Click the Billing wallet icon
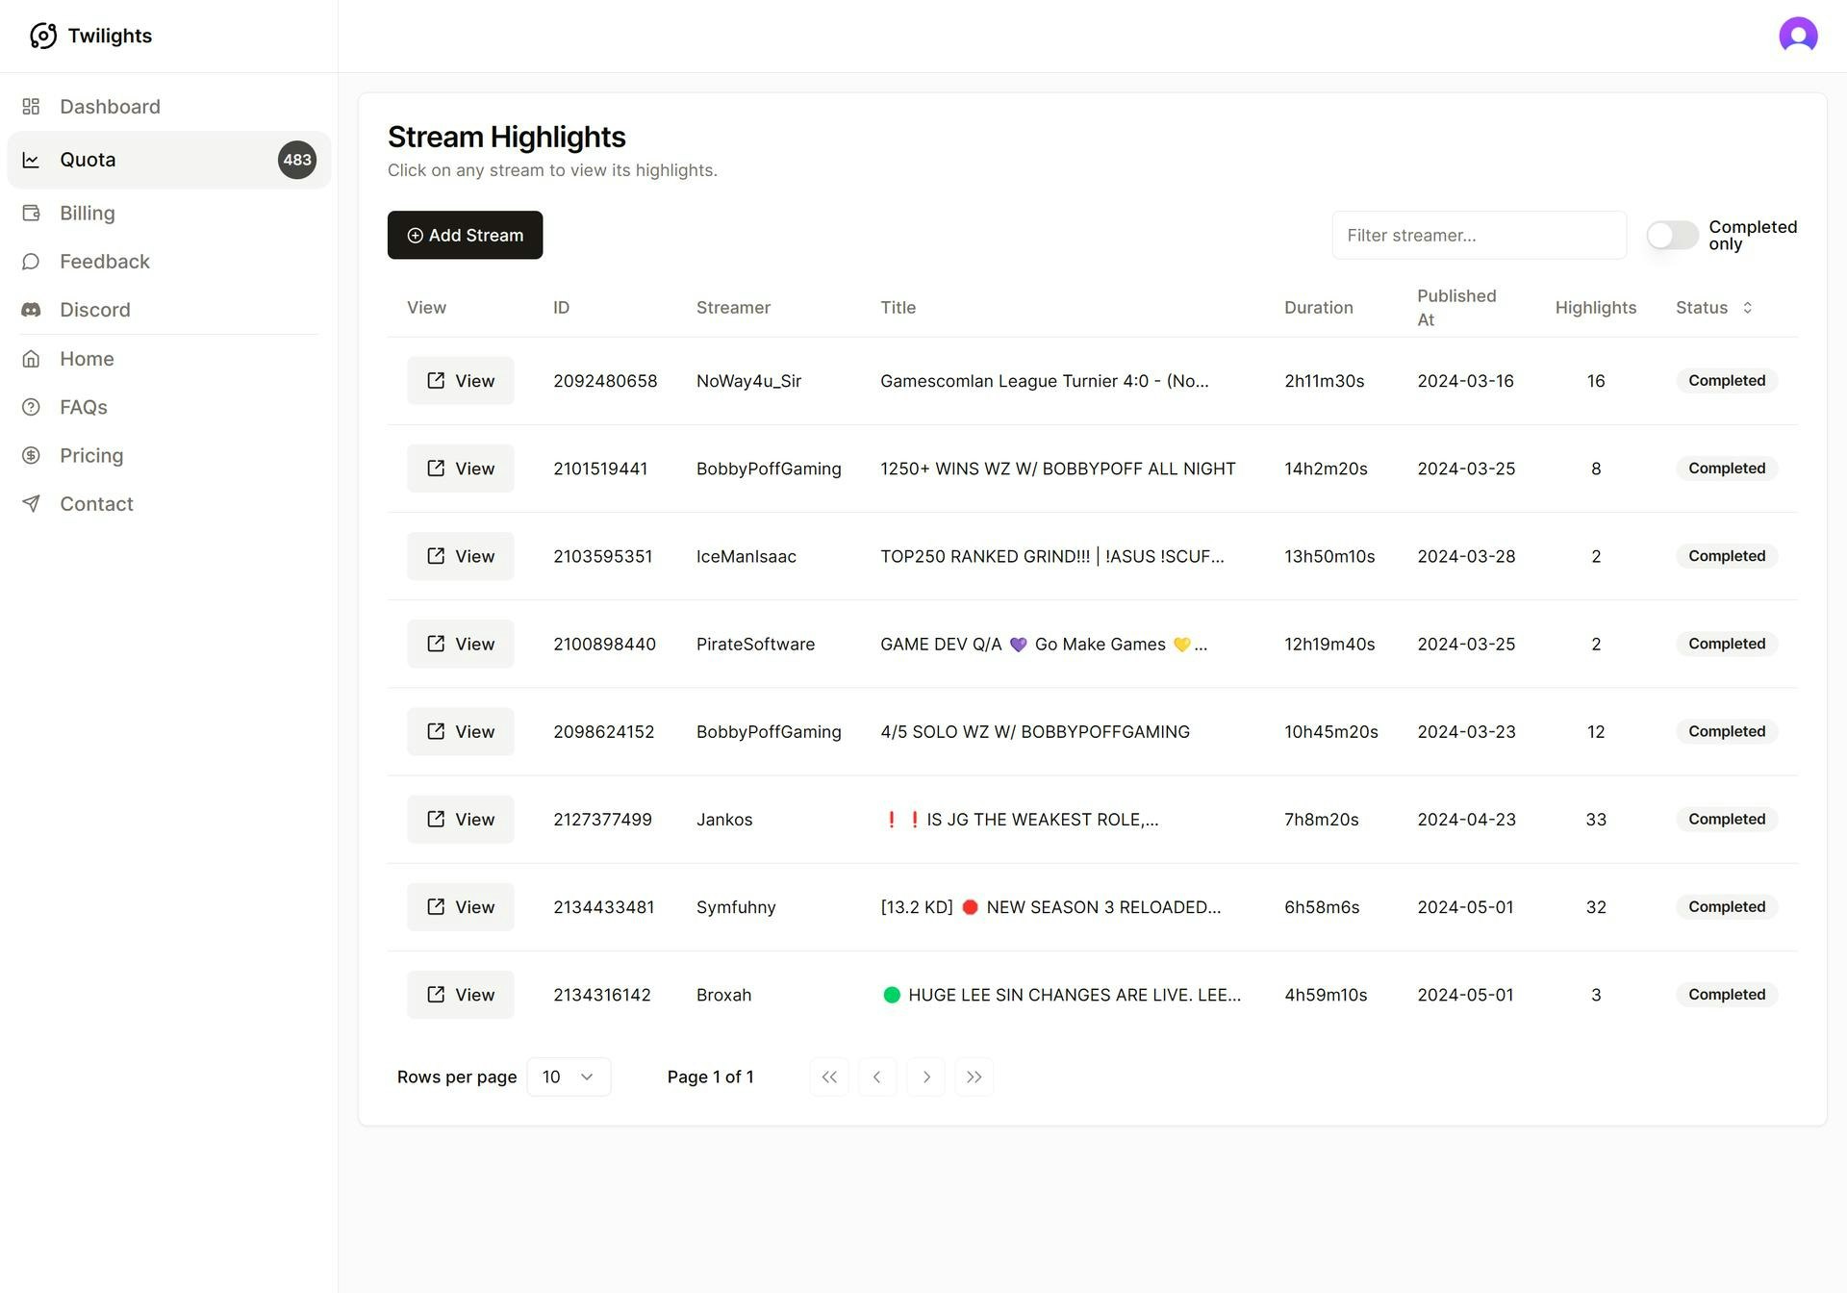The width and height of the screenshot is (1847, 1293). coord(31,213)
